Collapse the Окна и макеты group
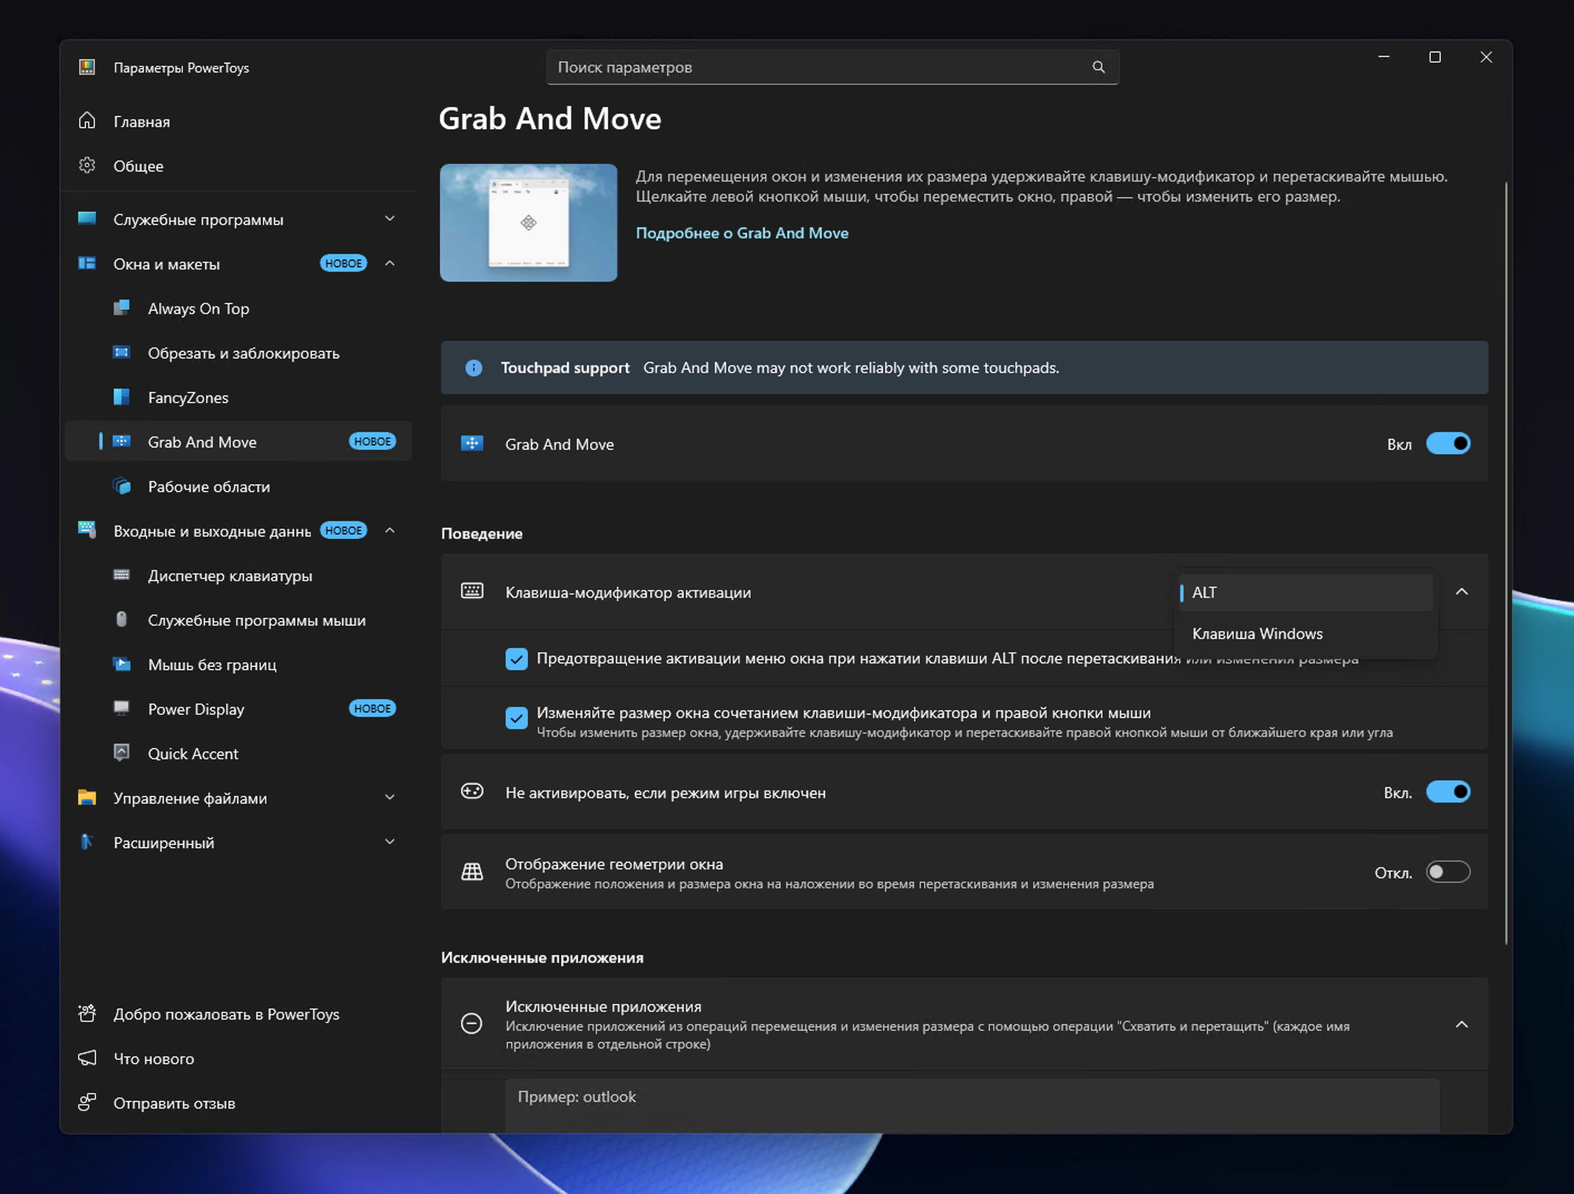 390,264
